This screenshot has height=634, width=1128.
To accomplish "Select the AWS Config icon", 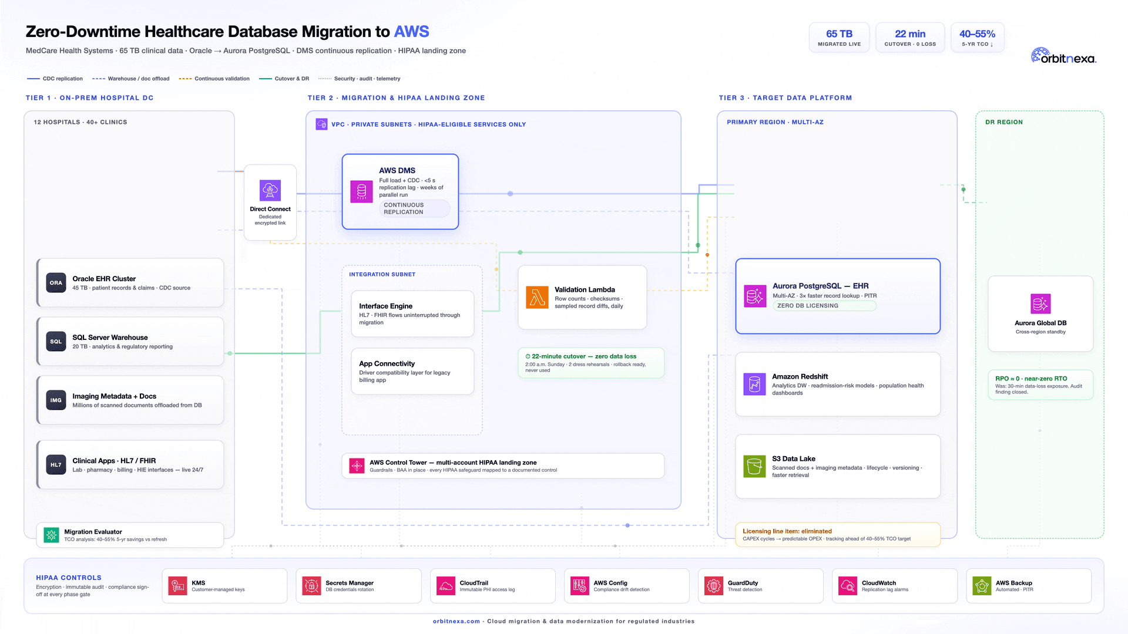I will click(x=579, y=585).
